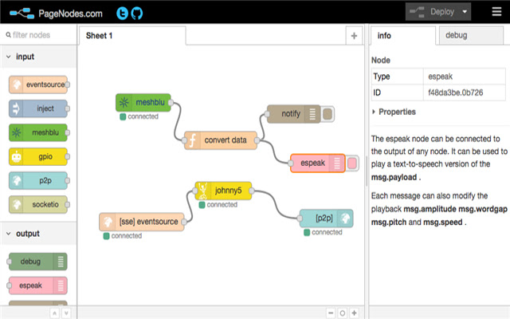Select the convert data function node

(221, 140)
